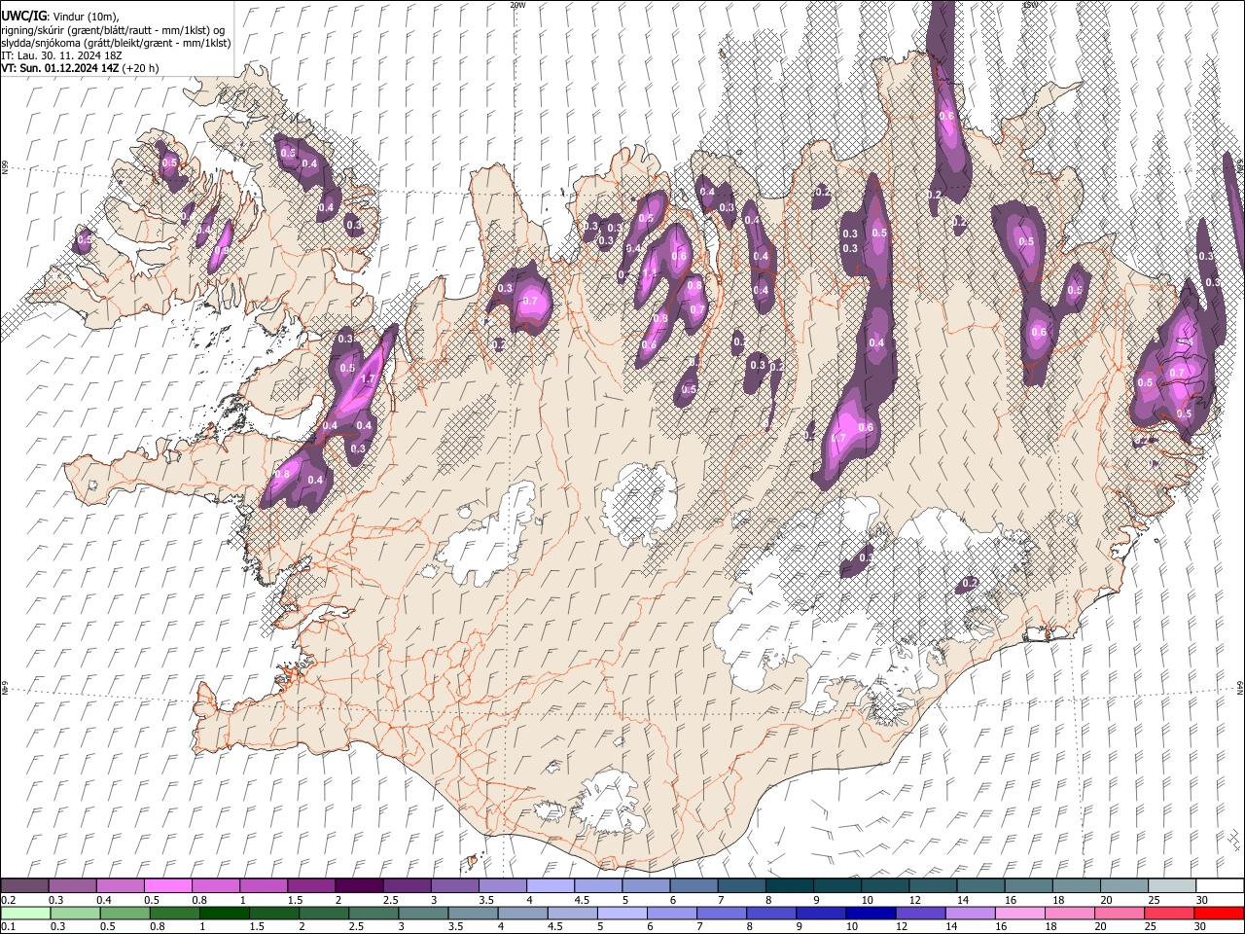Click the '30' label under the rain legend

(1198, 926)
